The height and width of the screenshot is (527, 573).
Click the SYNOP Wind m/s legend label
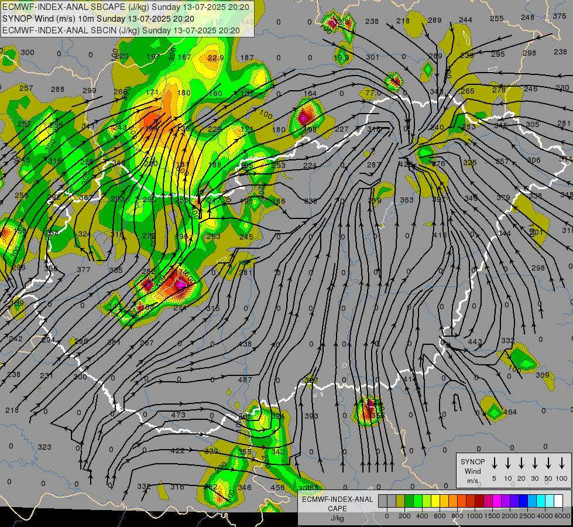472,471
